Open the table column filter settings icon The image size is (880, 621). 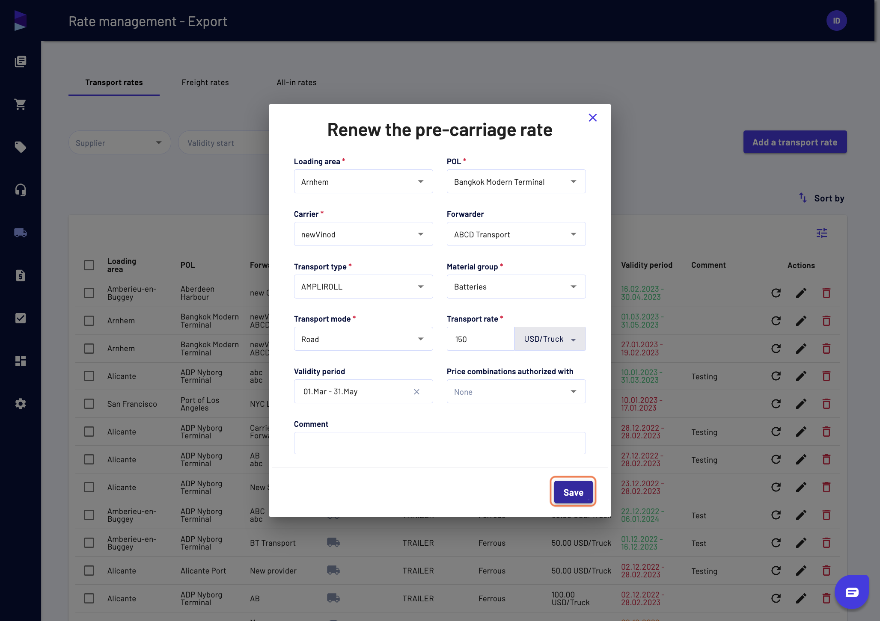coord(821,233)
